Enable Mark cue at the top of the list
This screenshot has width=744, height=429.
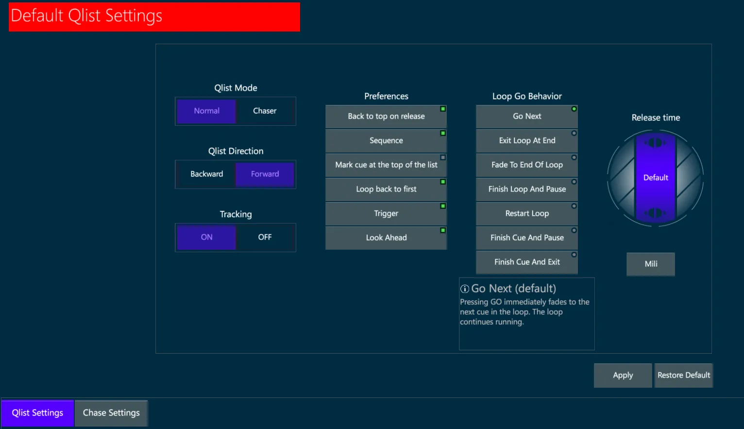(x=386, y=165)
